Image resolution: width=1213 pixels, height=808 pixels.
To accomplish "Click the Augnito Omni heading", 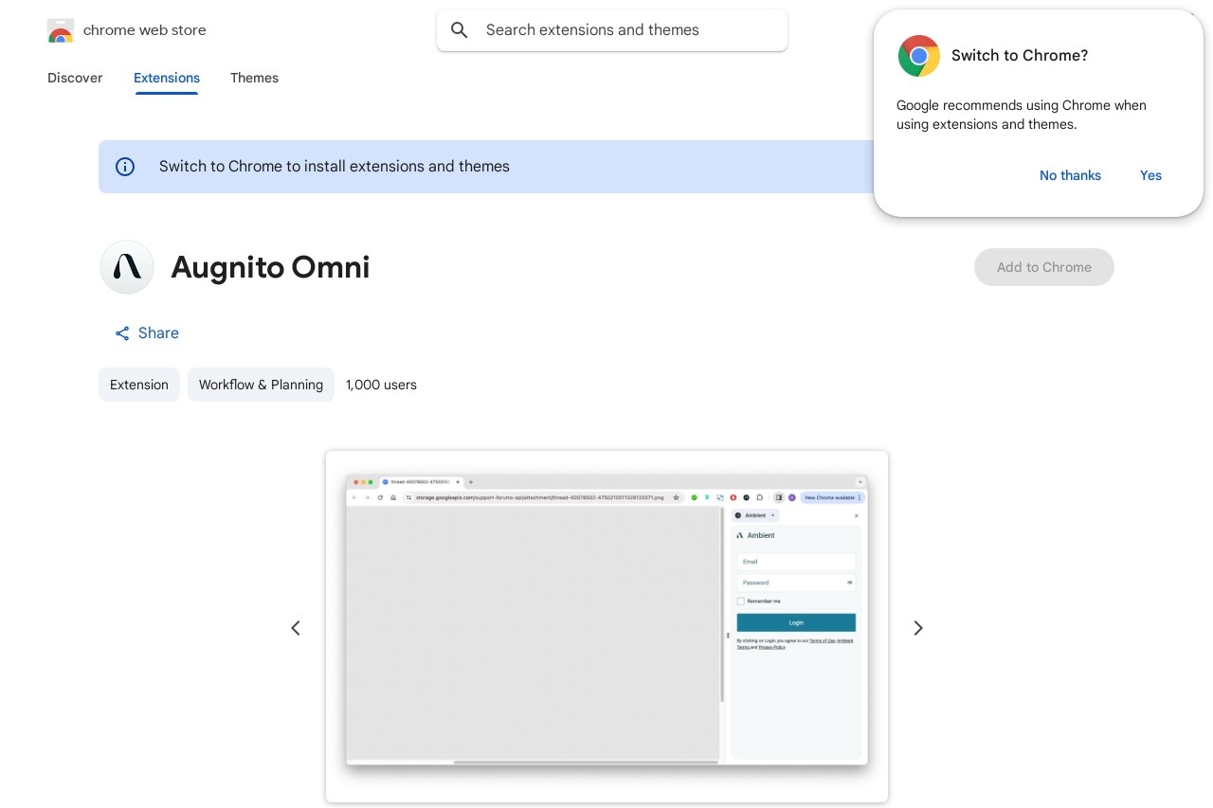I will pyautogui.click(x=270, y=267).
